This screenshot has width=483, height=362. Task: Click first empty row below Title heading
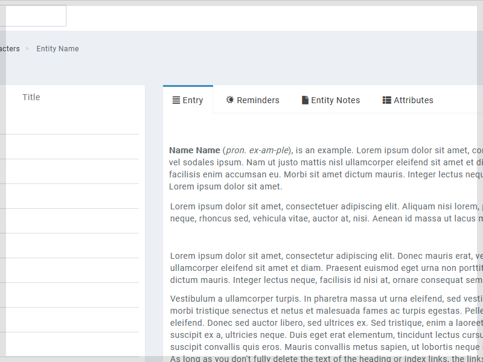69,122
